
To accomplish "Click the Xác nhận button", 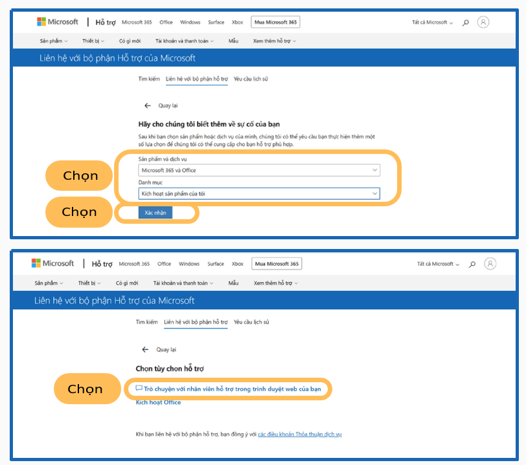I will (155, 212).
